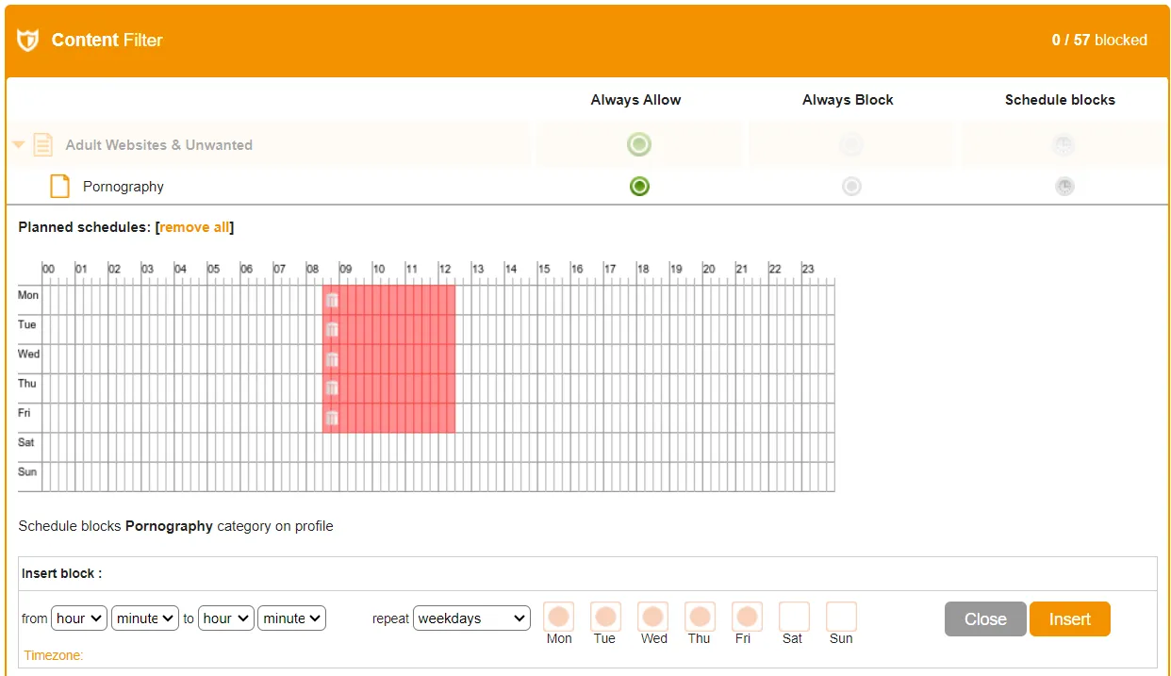This screenshot has width=1171, height=676.
Task: Toggle the Tue day checkbox
Action: point(606,617)
